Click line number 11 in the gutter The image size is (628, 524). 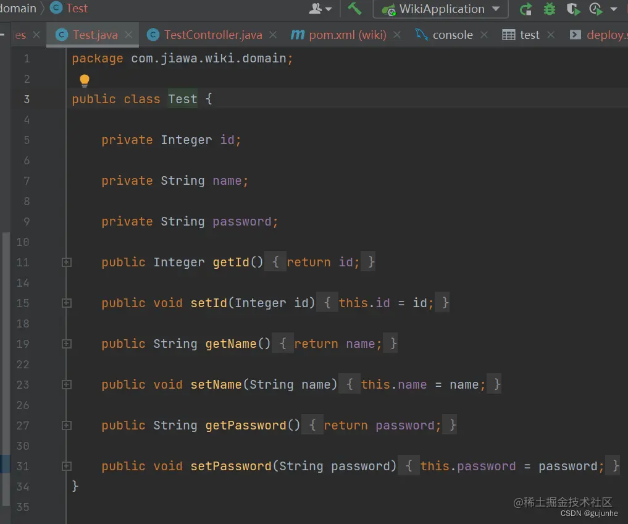point(23,262)
